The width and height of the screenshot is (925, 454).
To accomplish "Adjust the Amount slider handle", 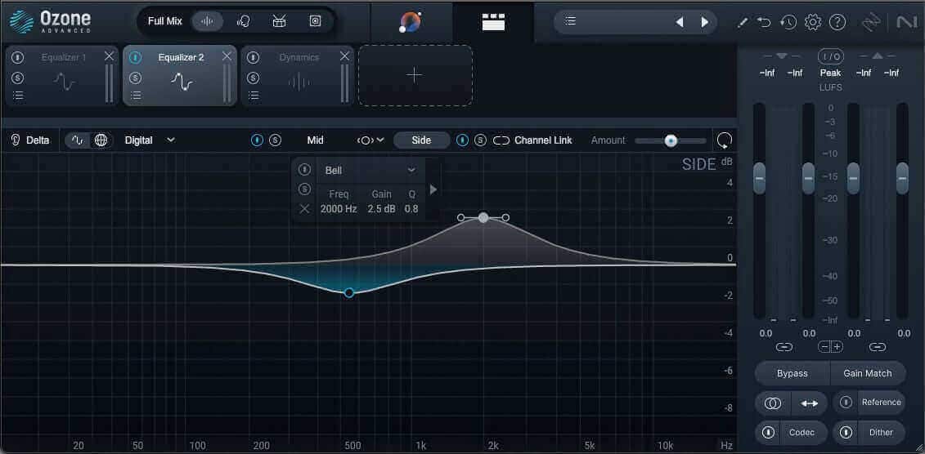I will point(671,140).
